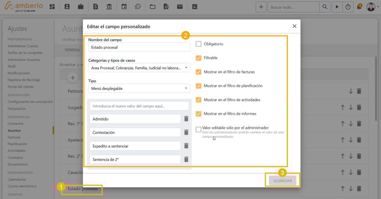Open Contactos in Personaliza section

(16, 123)
